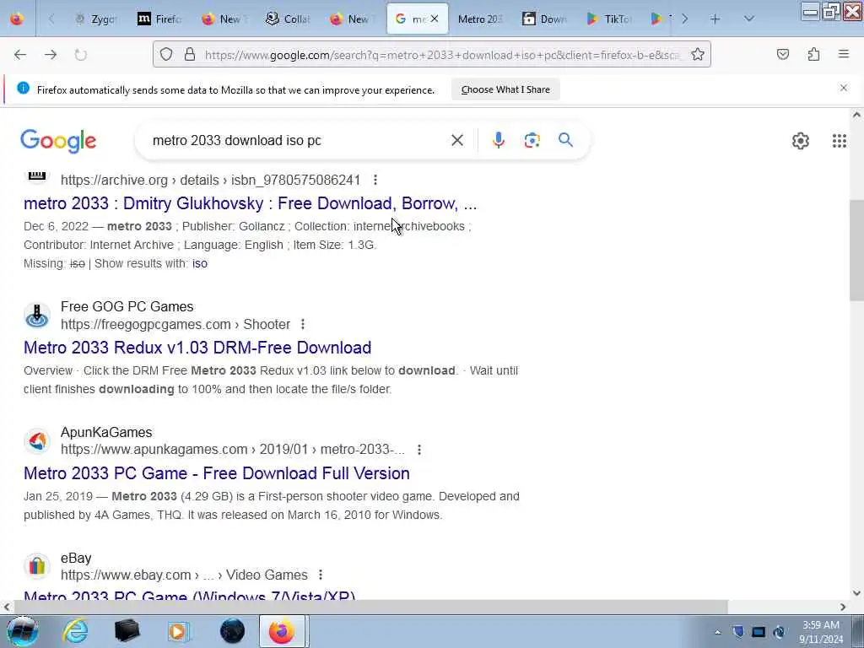This screenshot has height=648, width=864.
Task: Open the Windows Start menu orb
Action: coord(22,631)
